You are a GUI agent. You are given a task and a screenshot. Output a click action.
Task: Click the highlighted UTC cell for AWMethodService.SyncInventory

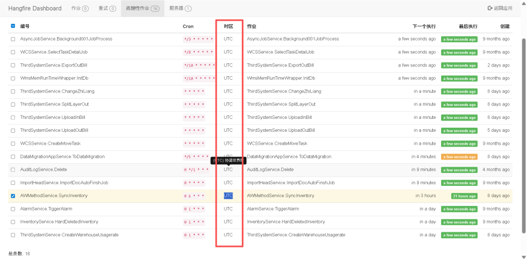pyautogui.click(x=228, y=196)
